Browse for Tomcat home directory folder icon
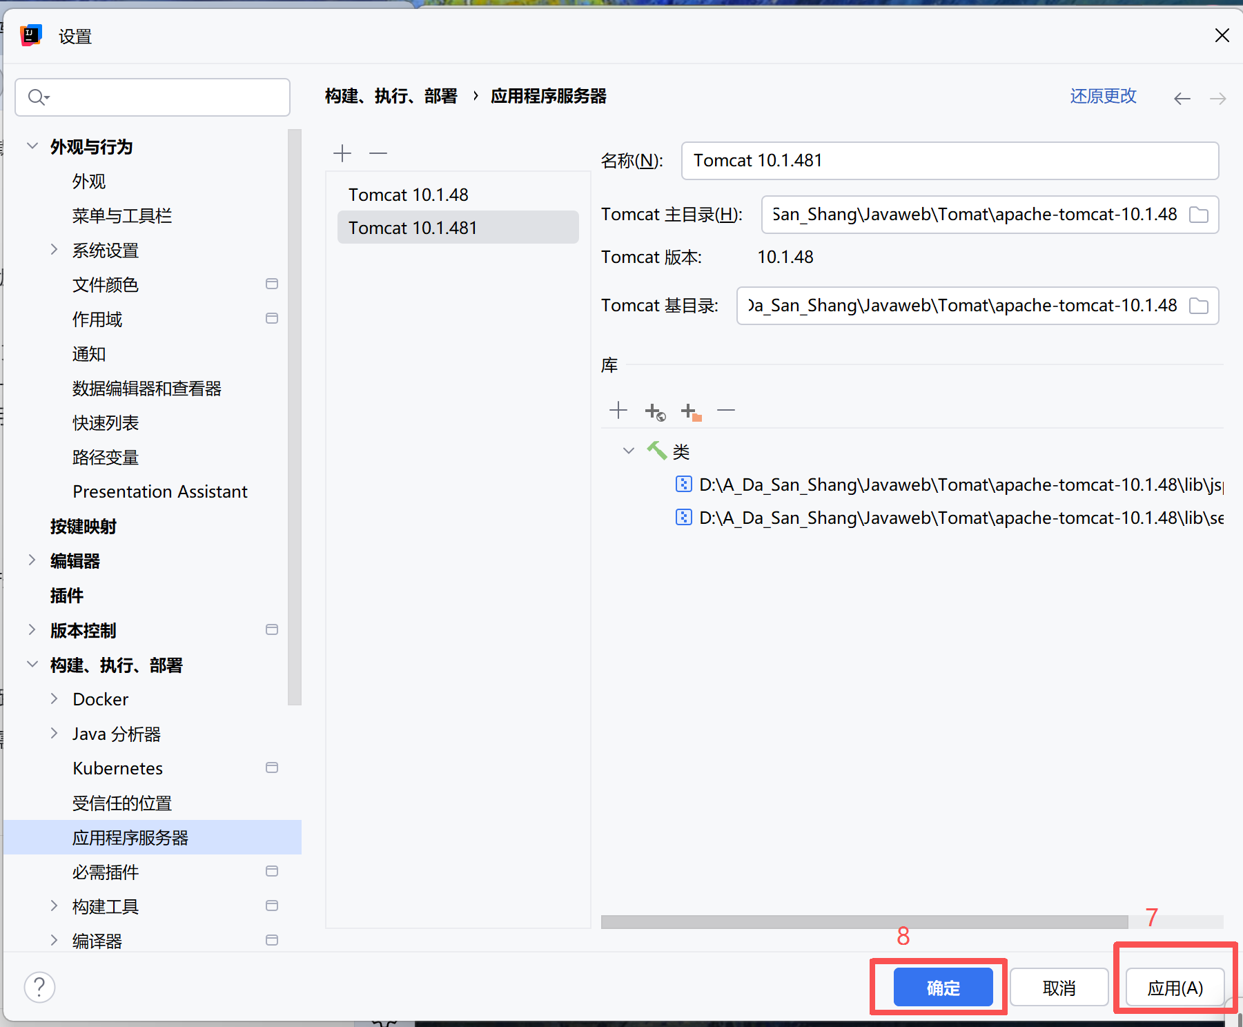 [1199, 215]
